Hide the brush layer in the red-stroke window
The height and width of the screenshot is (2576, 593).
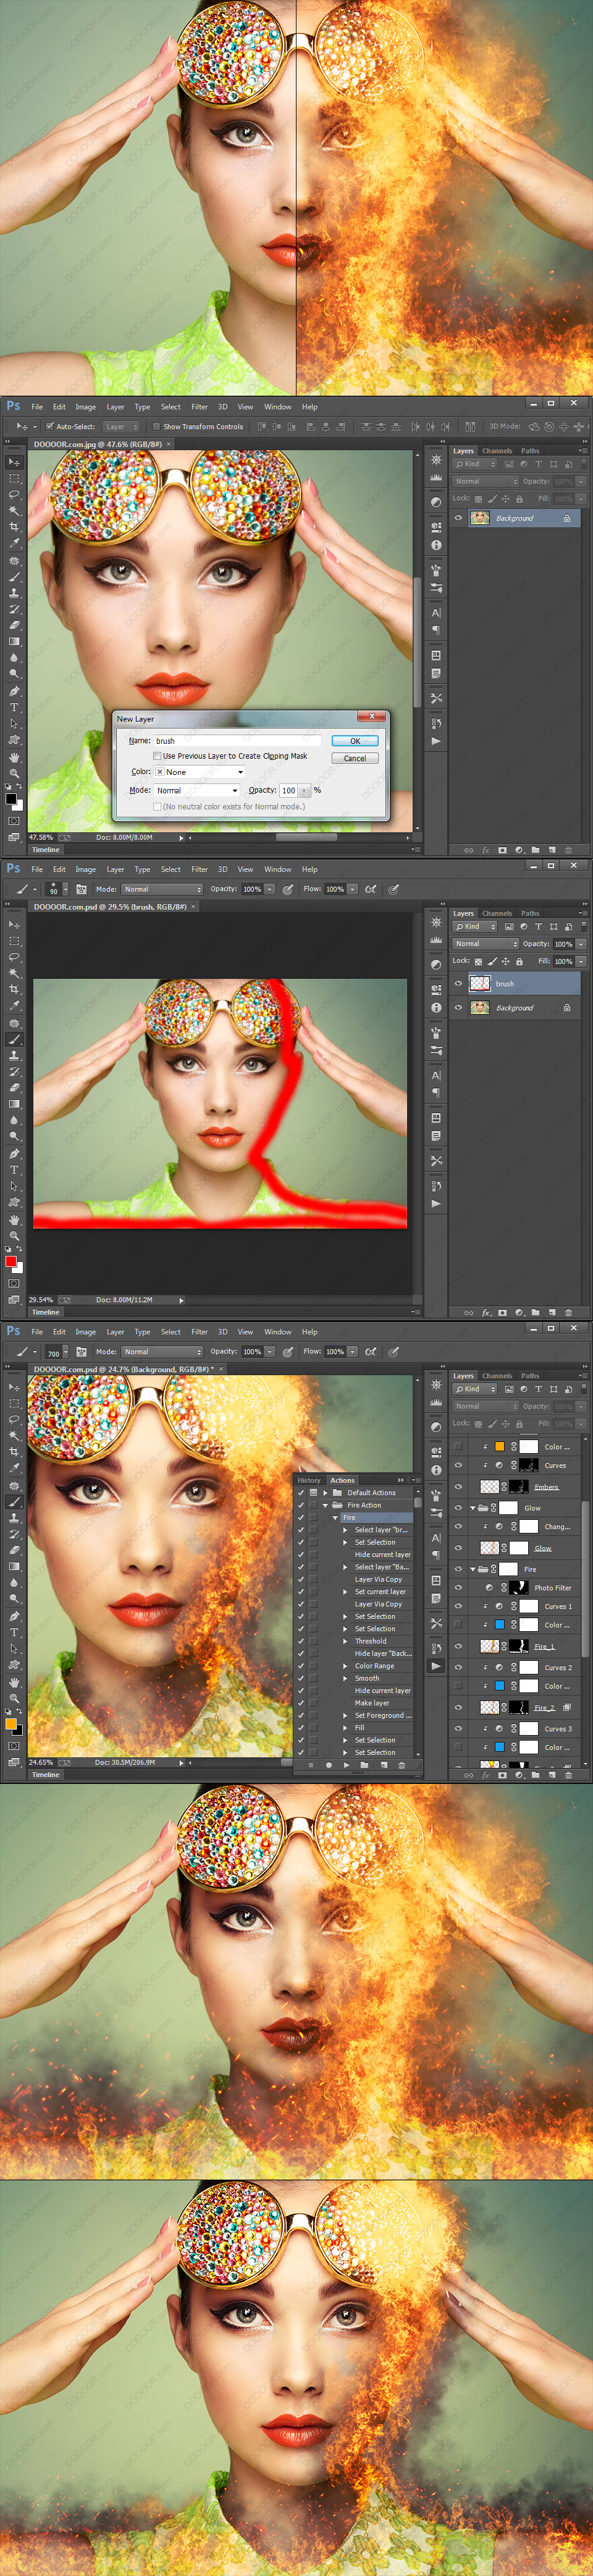(458, 983)
